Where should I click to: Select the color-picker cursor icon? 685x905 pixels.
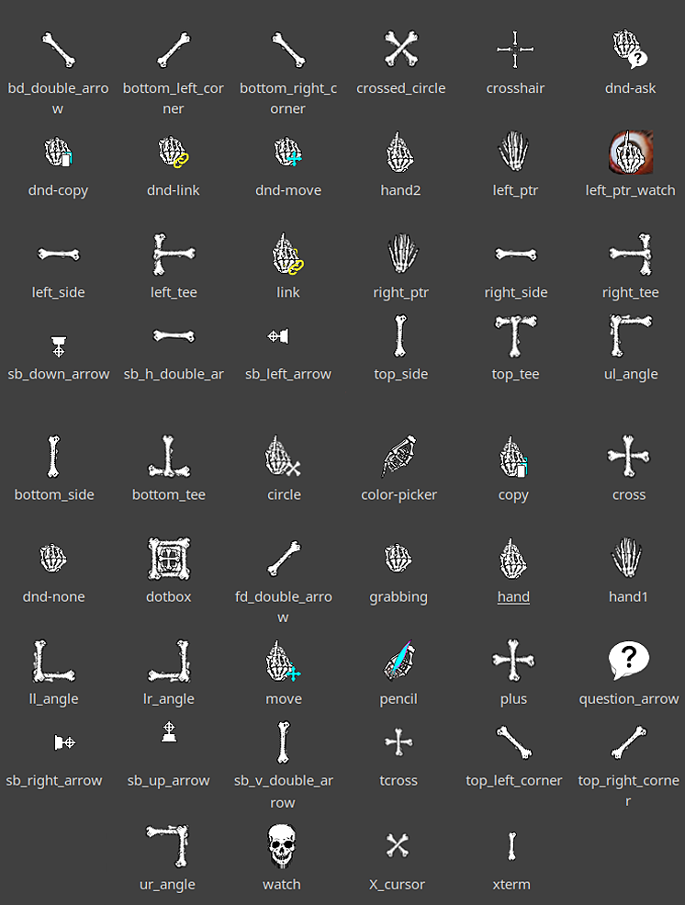[399, 457]
